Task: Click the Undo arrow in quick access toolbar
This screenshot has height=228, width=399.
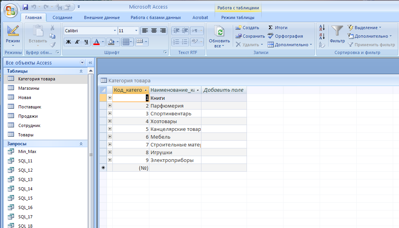Action: pos(33,7)
